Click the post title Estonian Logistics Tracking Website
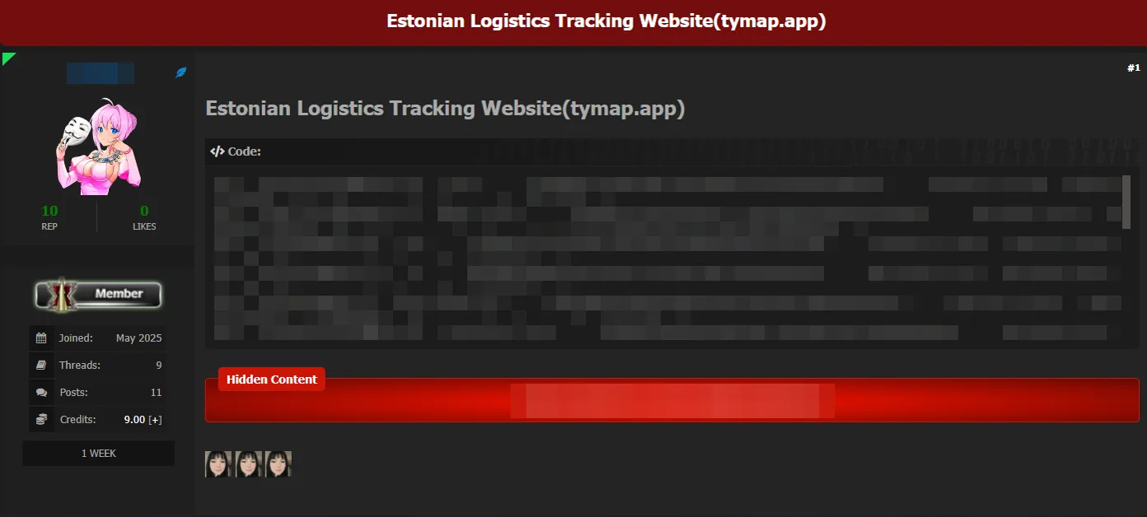Viewport: 1147px width, 517px height. (x=445, y=109)
